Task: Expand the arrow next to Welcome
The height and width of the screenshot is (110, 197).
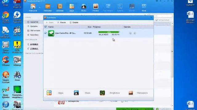Action: 40,7
